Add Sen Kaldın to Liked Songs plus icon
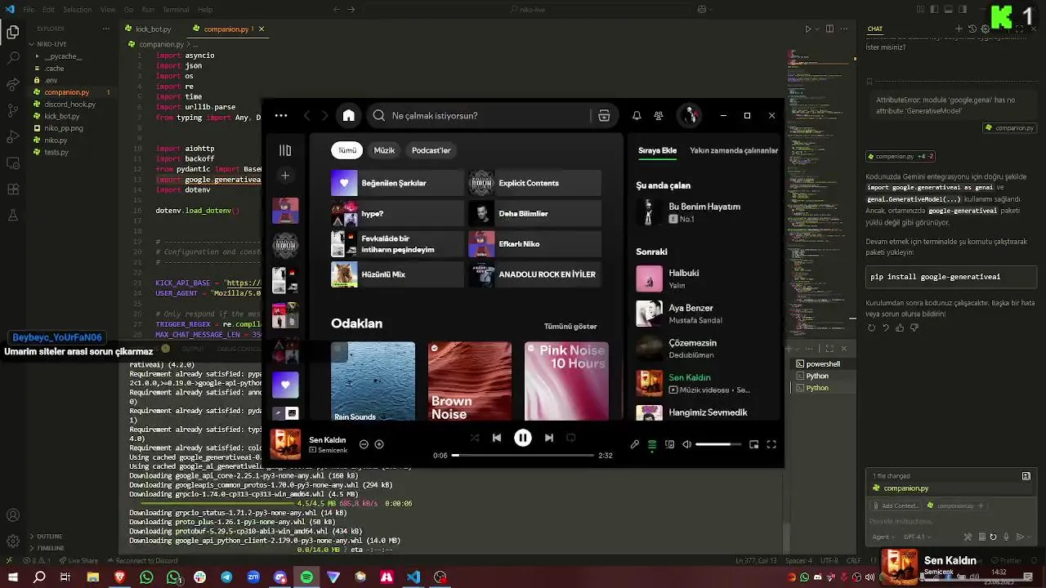The width and height of the screenshot is (1046, 588). (379, 444)
